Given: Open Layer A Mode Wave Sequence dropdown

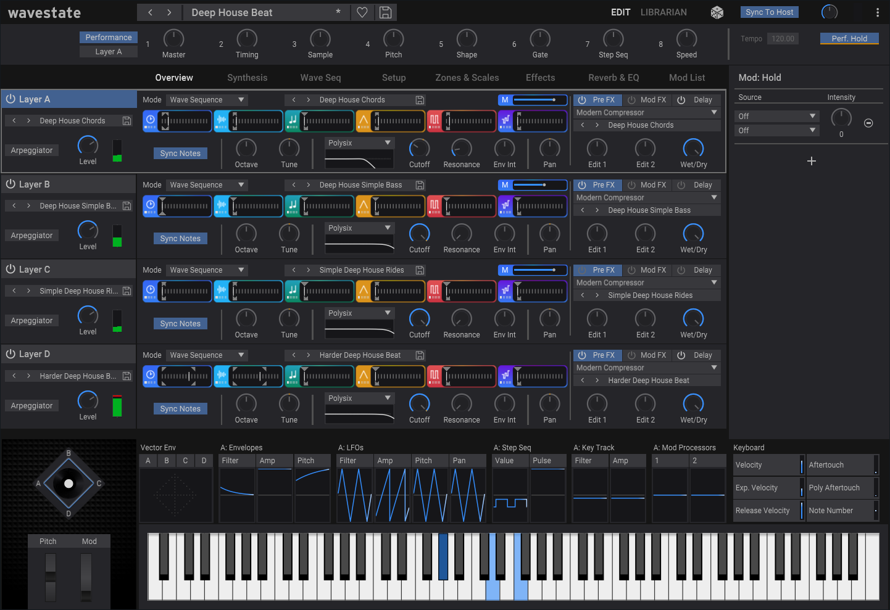Looking at the screenshot, I should [208, 100].
